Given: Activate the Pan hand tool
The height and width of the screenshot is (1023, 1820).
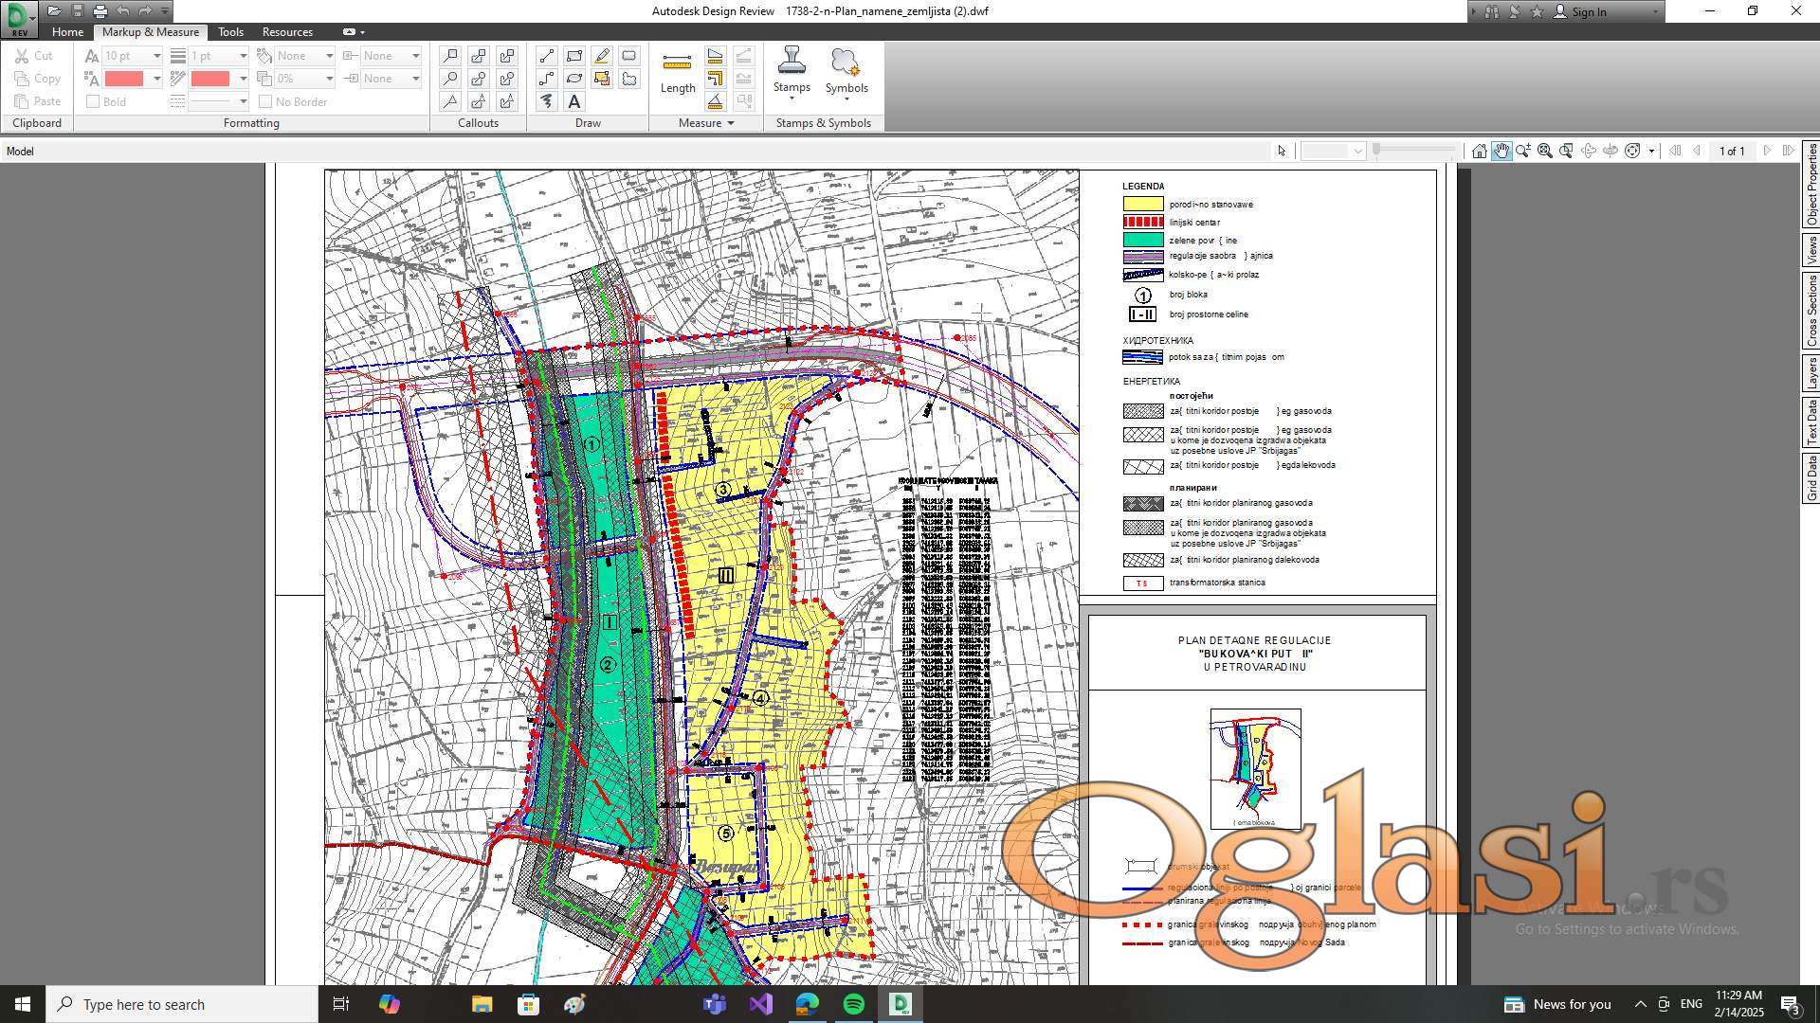Looking at the screenshot, I should (1501, 151).
